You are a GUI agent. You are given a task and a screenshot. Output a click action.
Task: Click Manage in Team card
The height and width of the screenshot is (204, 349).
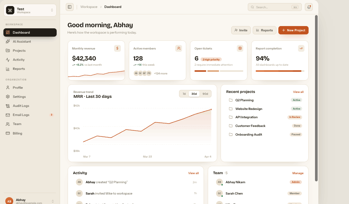tap(298, 173)
